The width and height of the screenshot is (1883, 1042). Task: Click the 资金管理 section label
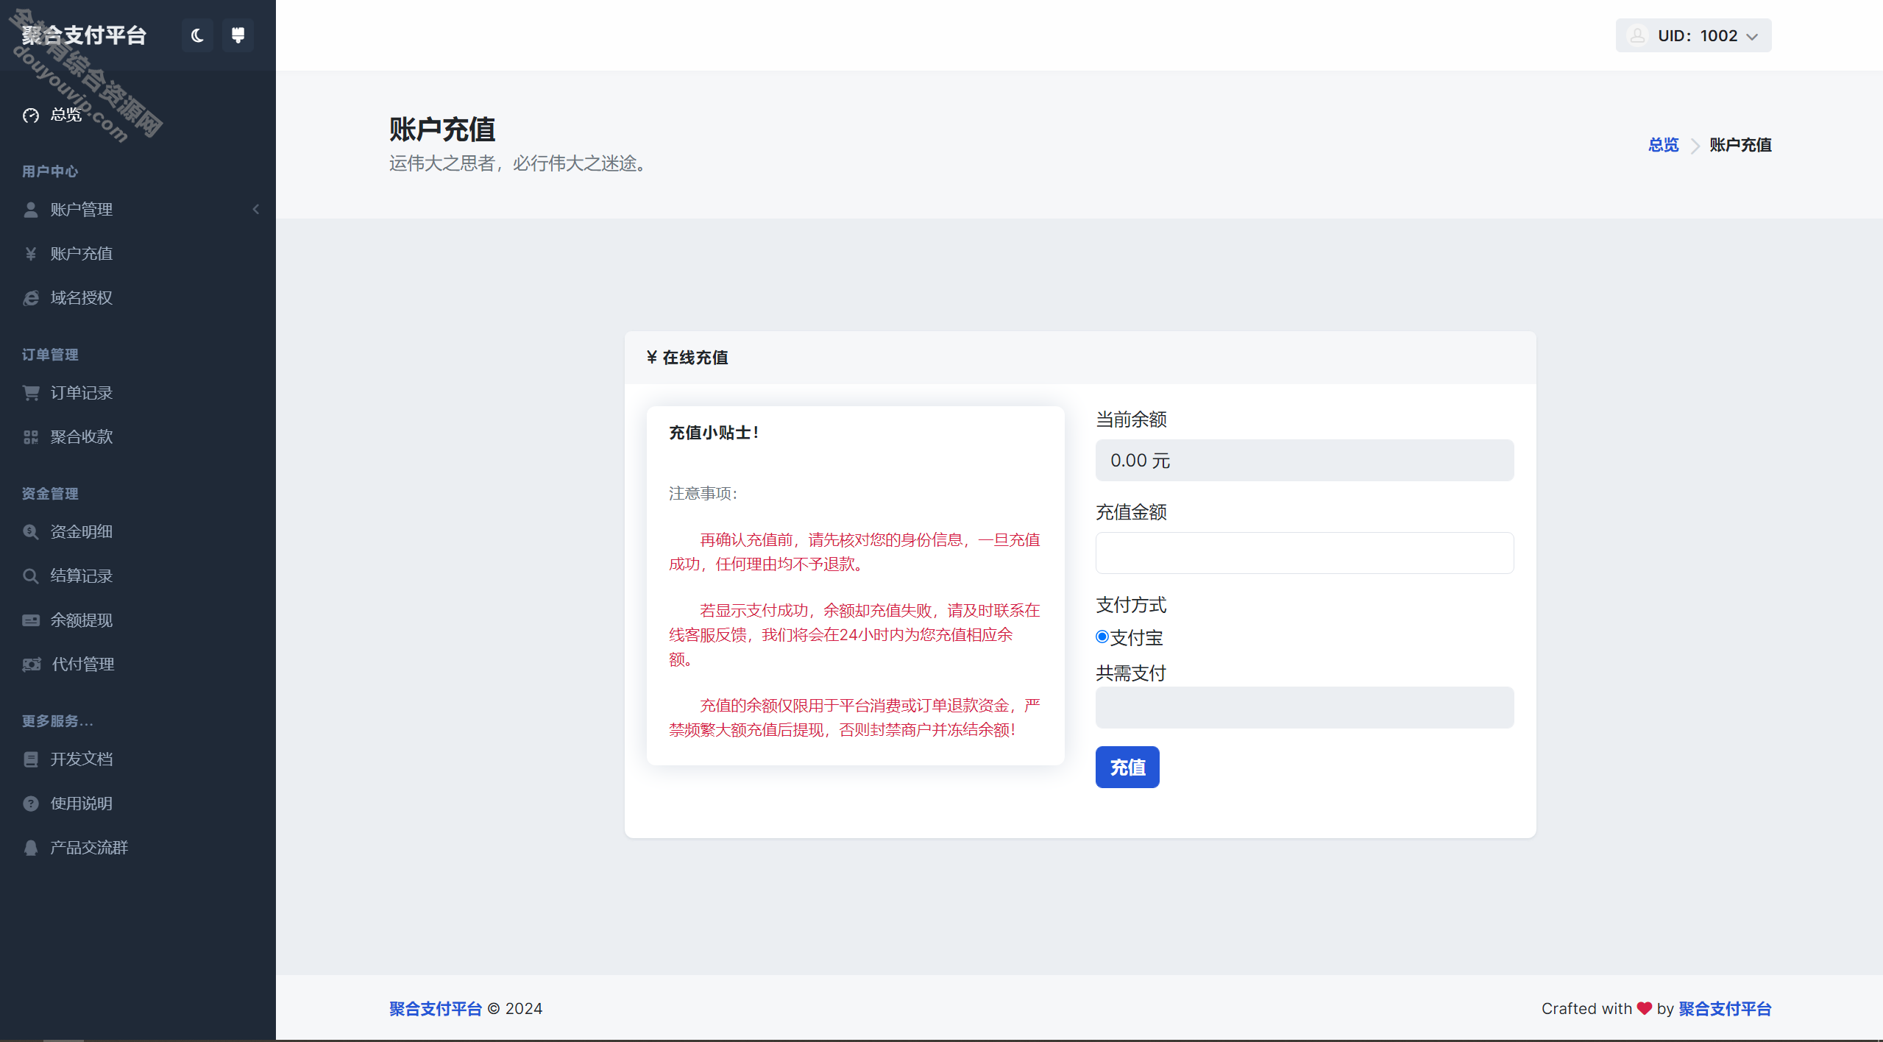(x=50, y=494)
